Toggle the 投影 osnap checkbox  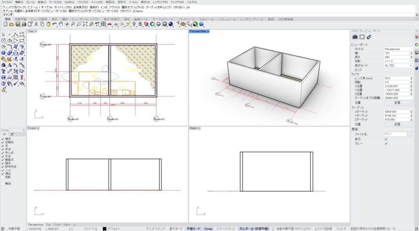(3, 177)
